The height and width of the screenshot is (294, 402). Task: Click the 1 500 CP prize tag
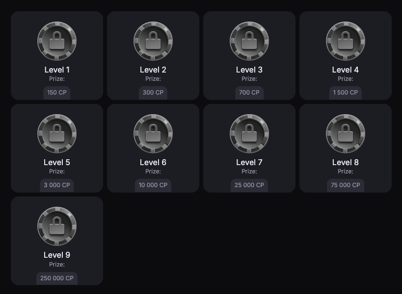pos(346,93)
